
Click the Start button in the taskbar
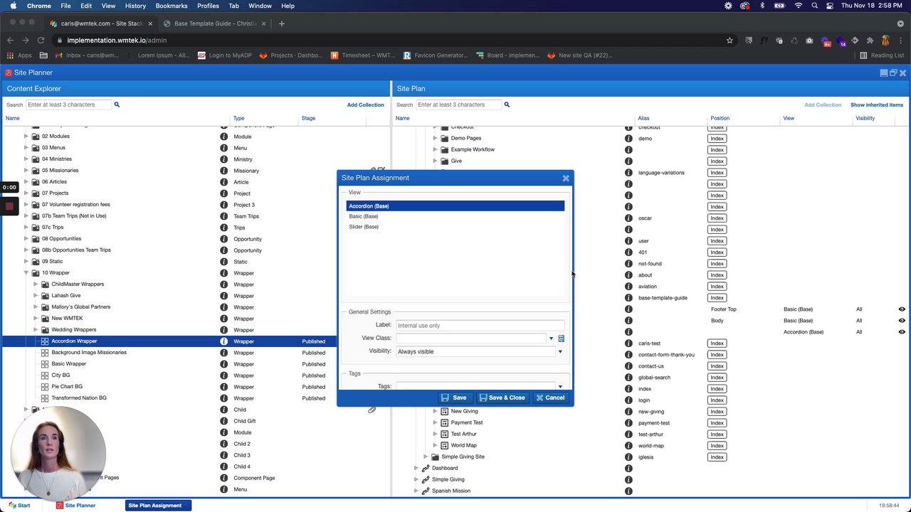(x=19, y=506)
